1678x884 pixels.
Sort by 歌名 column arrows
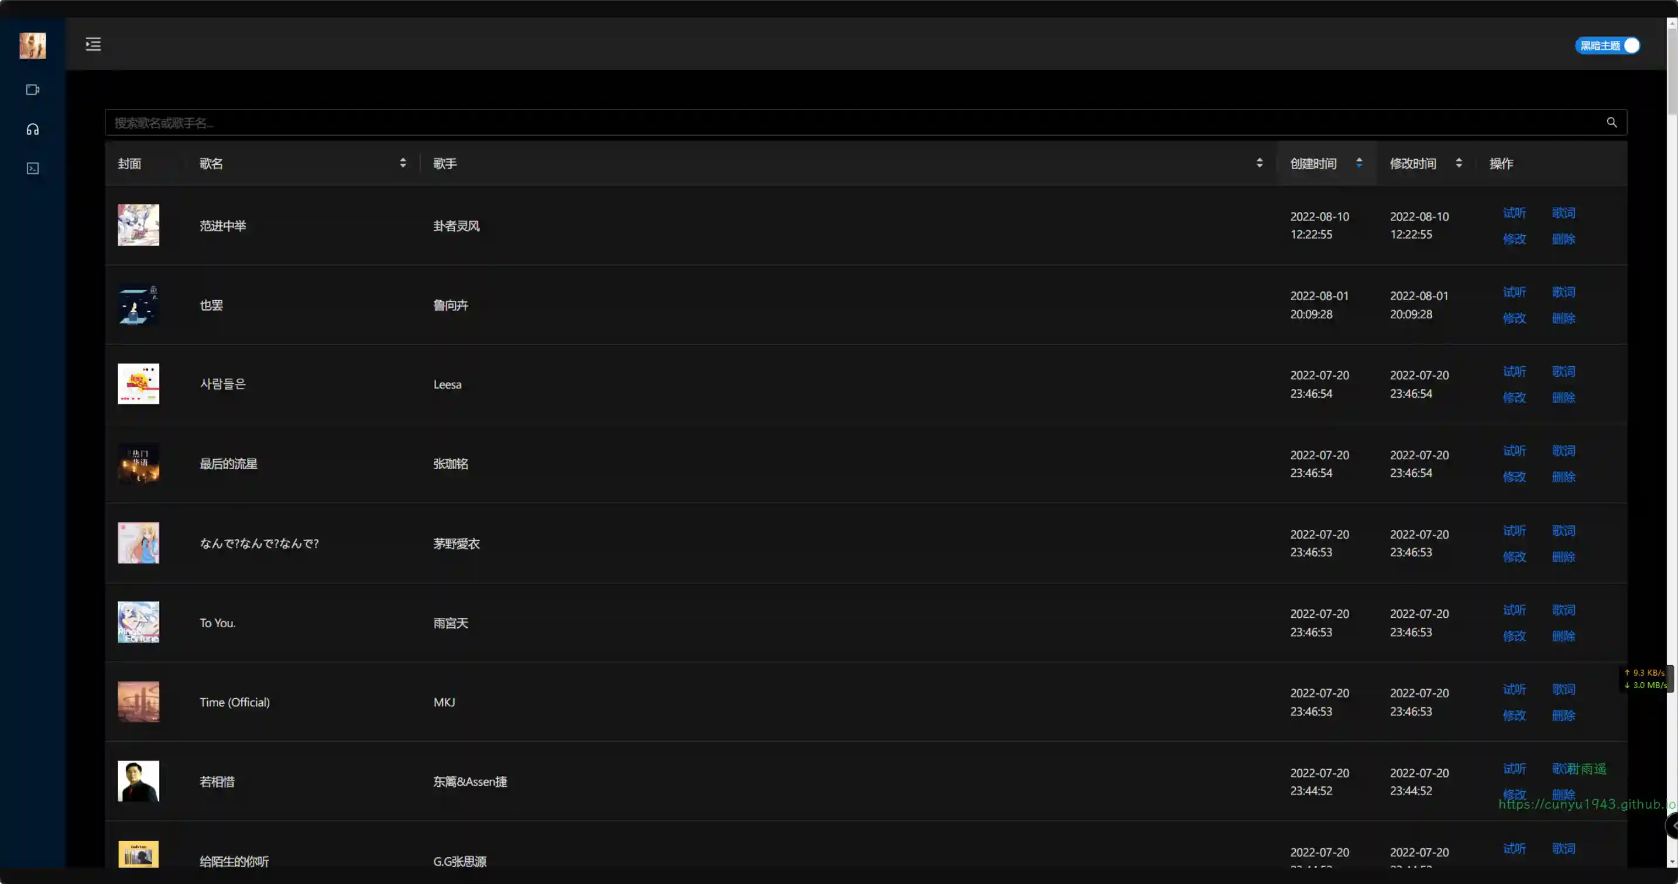403,163
